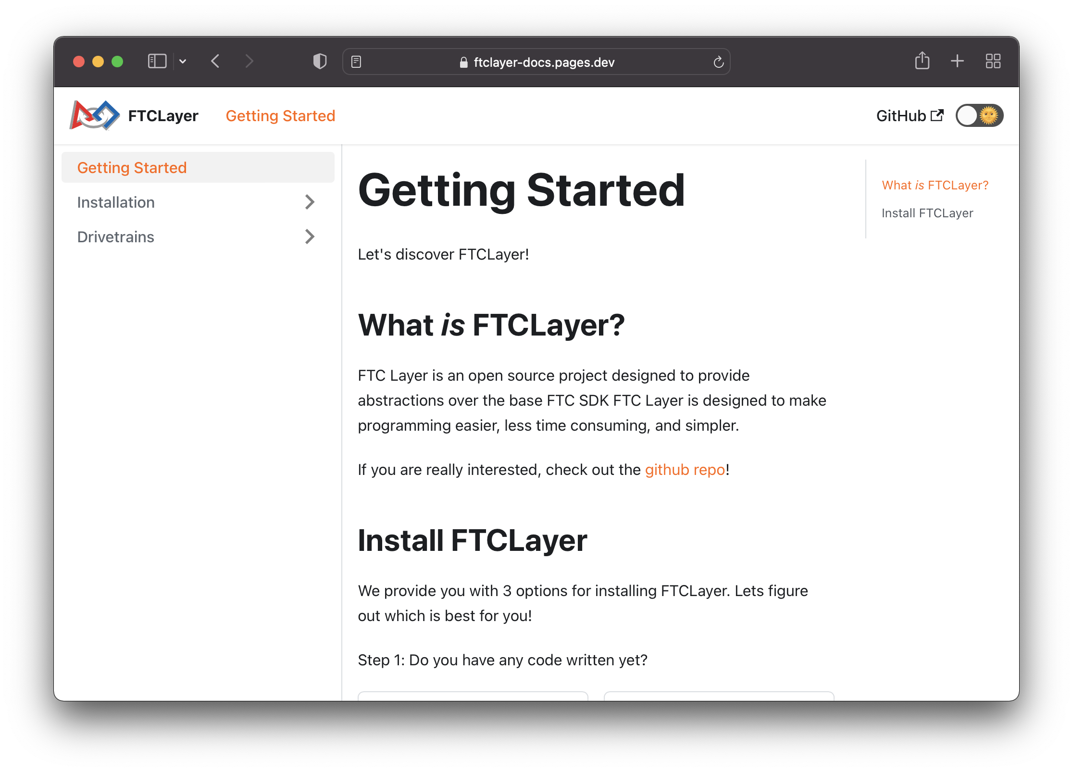Expand the Installation sidebar section
1073x772 pixels.
[310, 202]
